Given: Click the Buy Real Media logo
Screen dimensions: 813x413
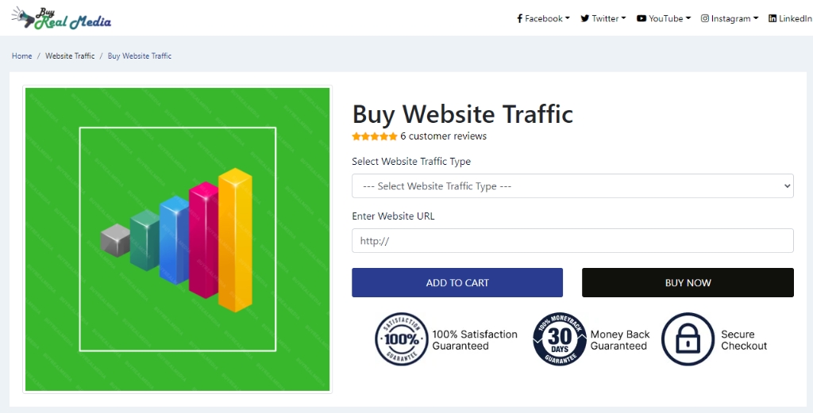Looking at the screenshot, I should (61, 18).
